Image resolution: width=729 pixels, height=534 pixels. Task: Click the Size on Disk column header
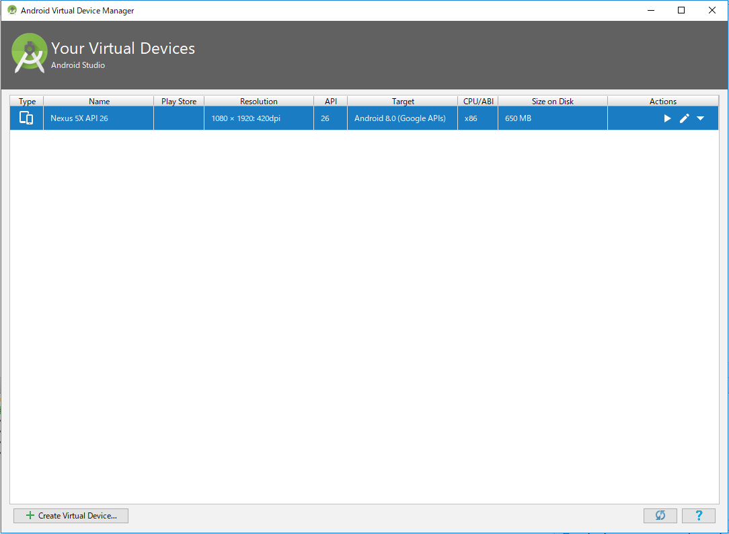[552, 101]
